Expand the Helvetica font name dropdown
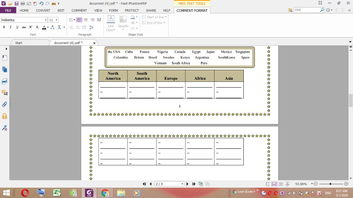The image size is (353, 198). point(46,20)
